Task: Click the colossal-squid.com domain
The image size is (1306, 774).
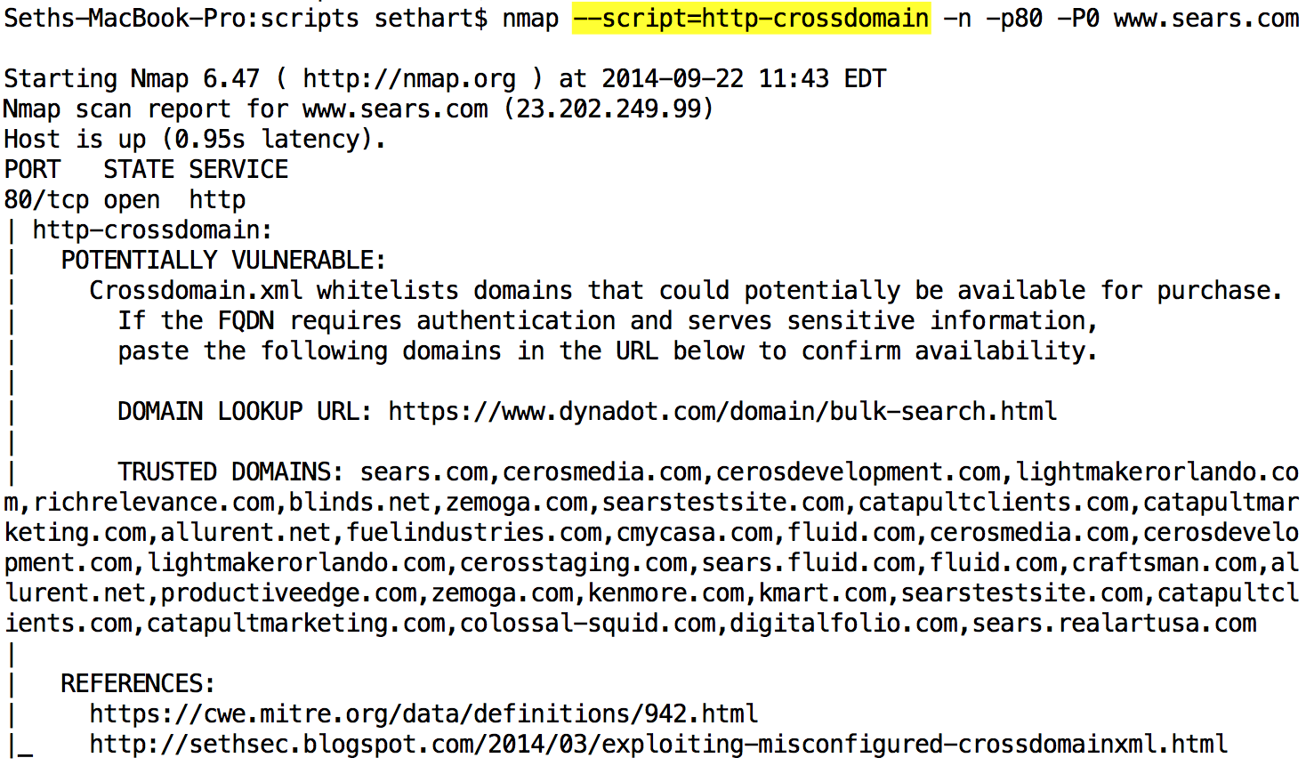Action: [x=587, y=624]
